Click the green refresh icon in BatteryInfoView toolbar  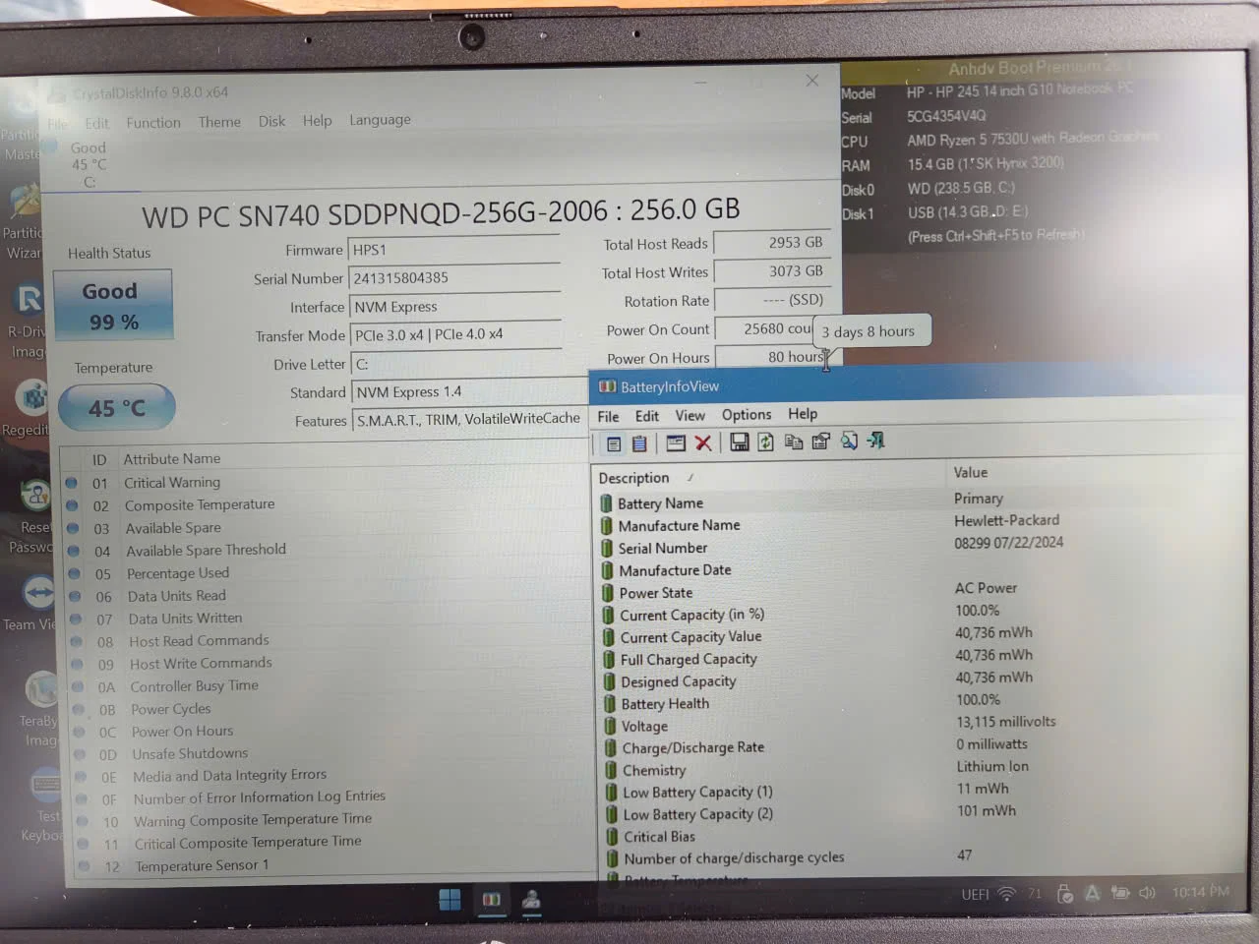point(765,442)
